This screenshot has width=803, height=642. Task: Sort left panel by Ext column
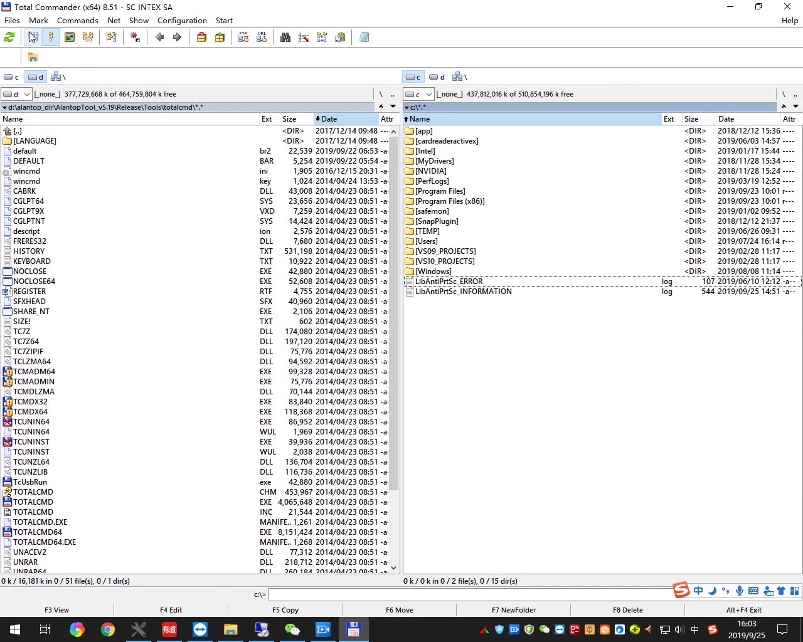point(269,119)
